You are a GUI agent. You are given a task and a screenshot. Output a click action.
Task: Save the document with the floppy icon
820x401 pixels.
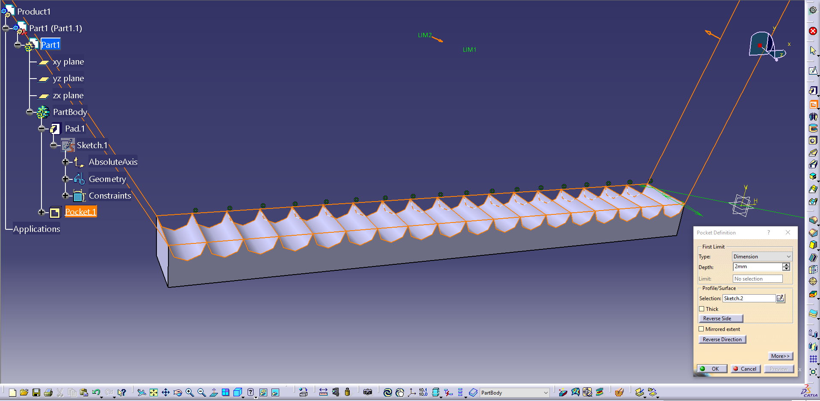tap(36, 392)
